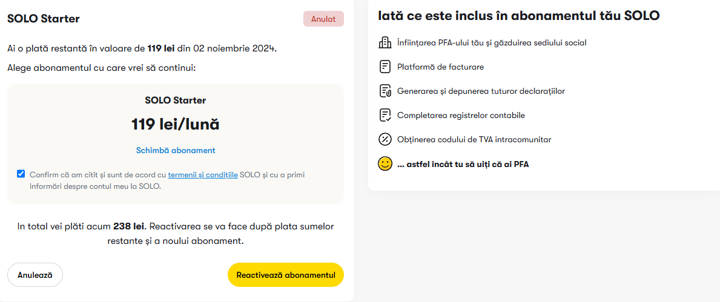The image size is (720, 302).
Task: Click the percent icon for VAT code
Action: click(x=385, y=139)
